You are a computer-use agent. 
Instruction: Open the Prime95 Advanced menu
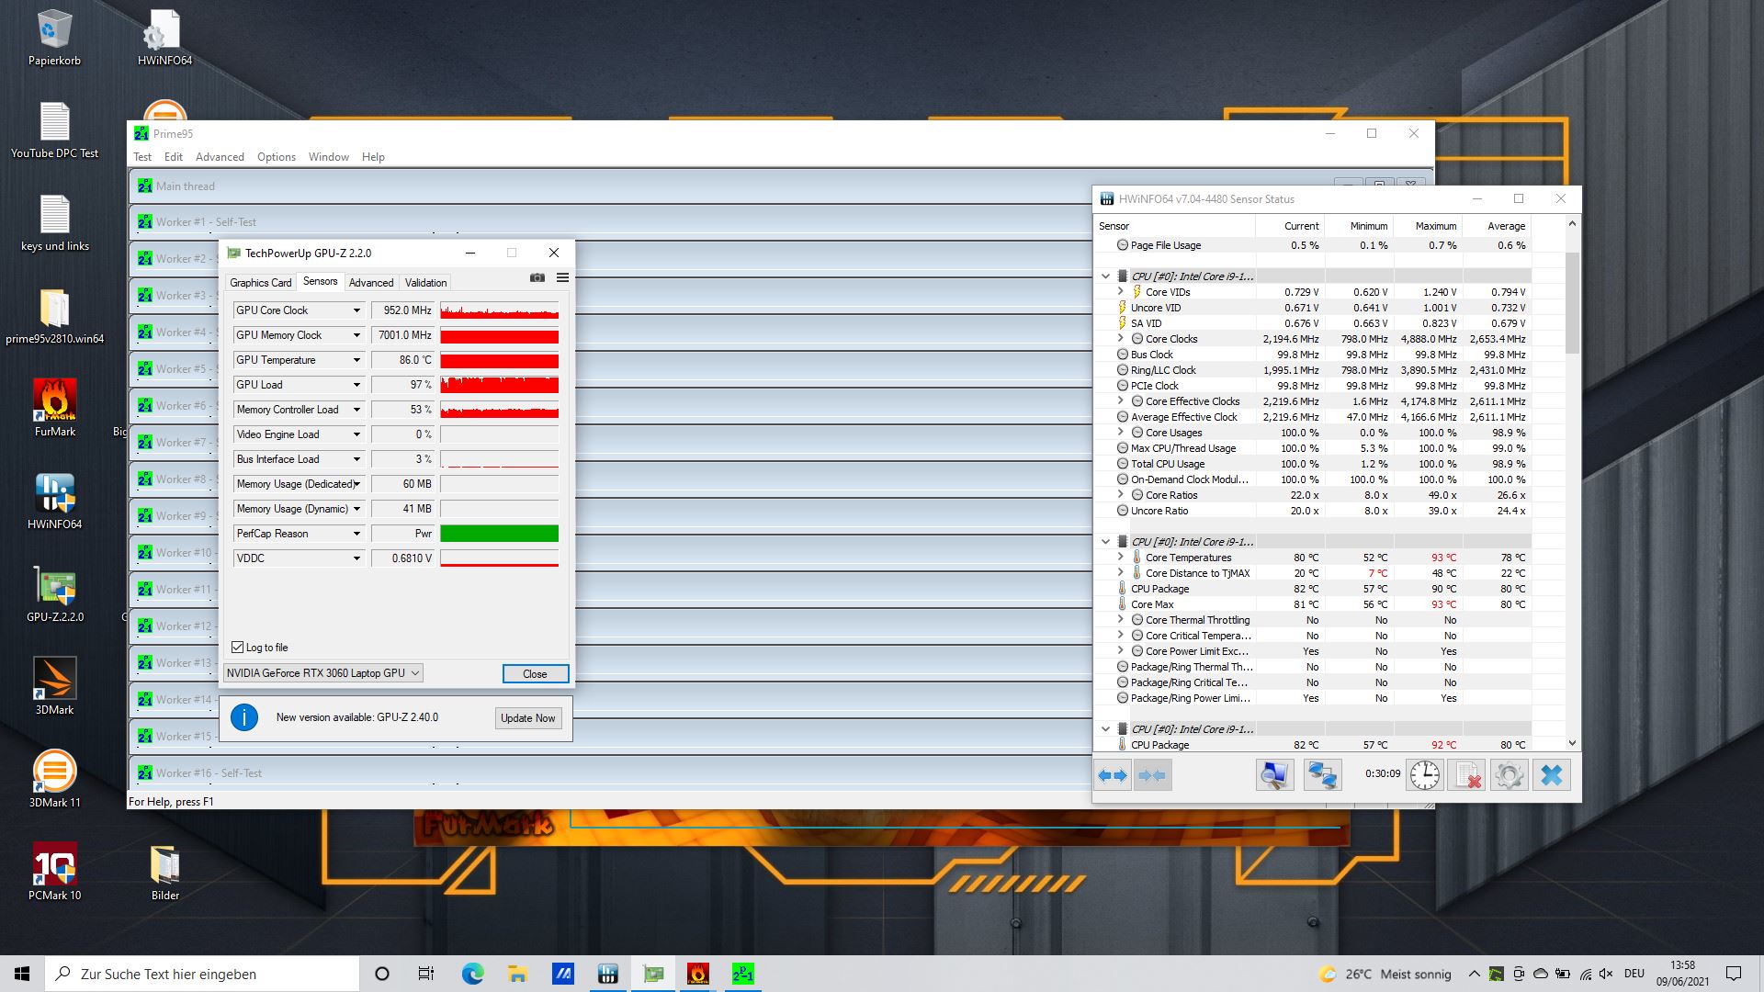[x=220, y=157]
